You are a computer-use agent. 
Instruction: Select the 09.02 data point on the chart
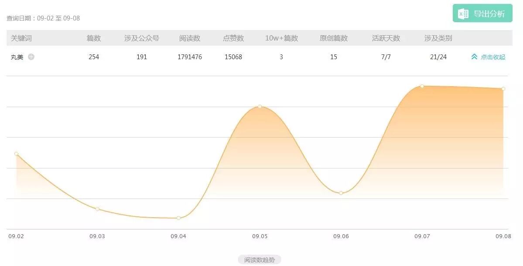coord(17,154)
